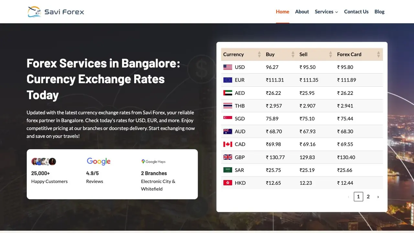Click the SGD Singapore flag icon
Image resolution: width=414 pixels, height=233 pixels.
pyautogui.click(x=228, y=118)
